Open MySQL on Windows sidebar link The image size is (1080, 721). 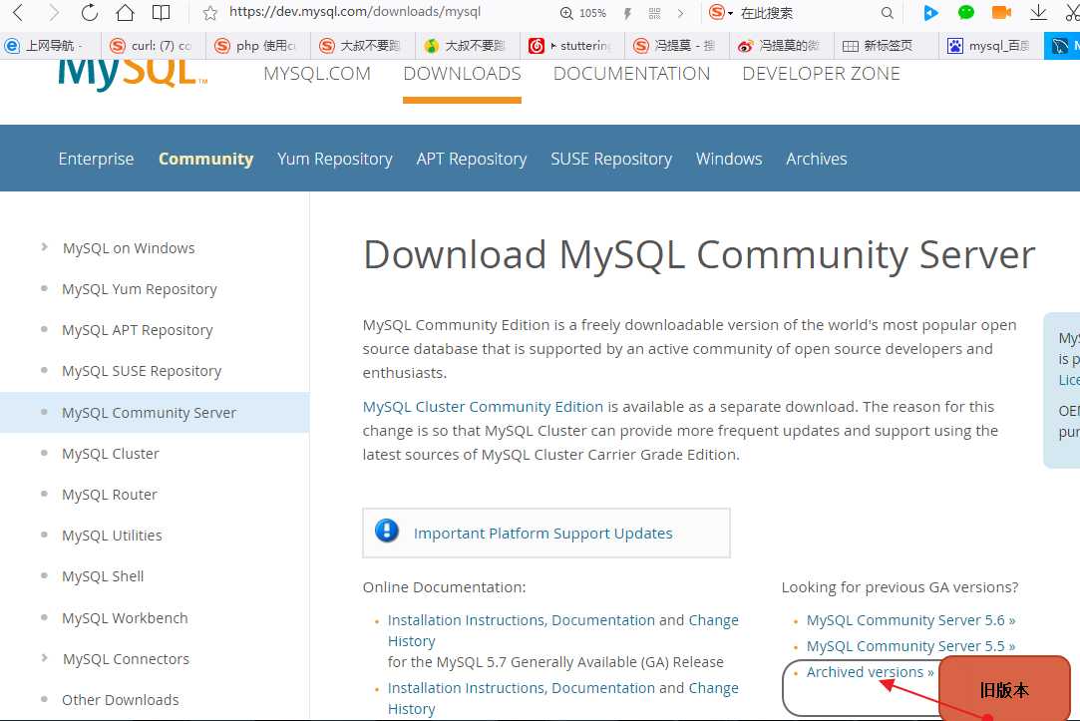(x=129, y=248)
